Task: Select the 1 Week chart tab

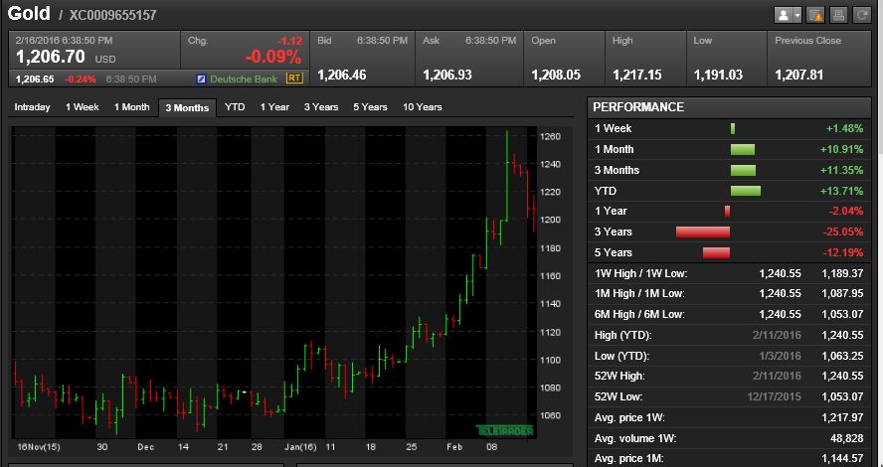Action: point(82,107)
